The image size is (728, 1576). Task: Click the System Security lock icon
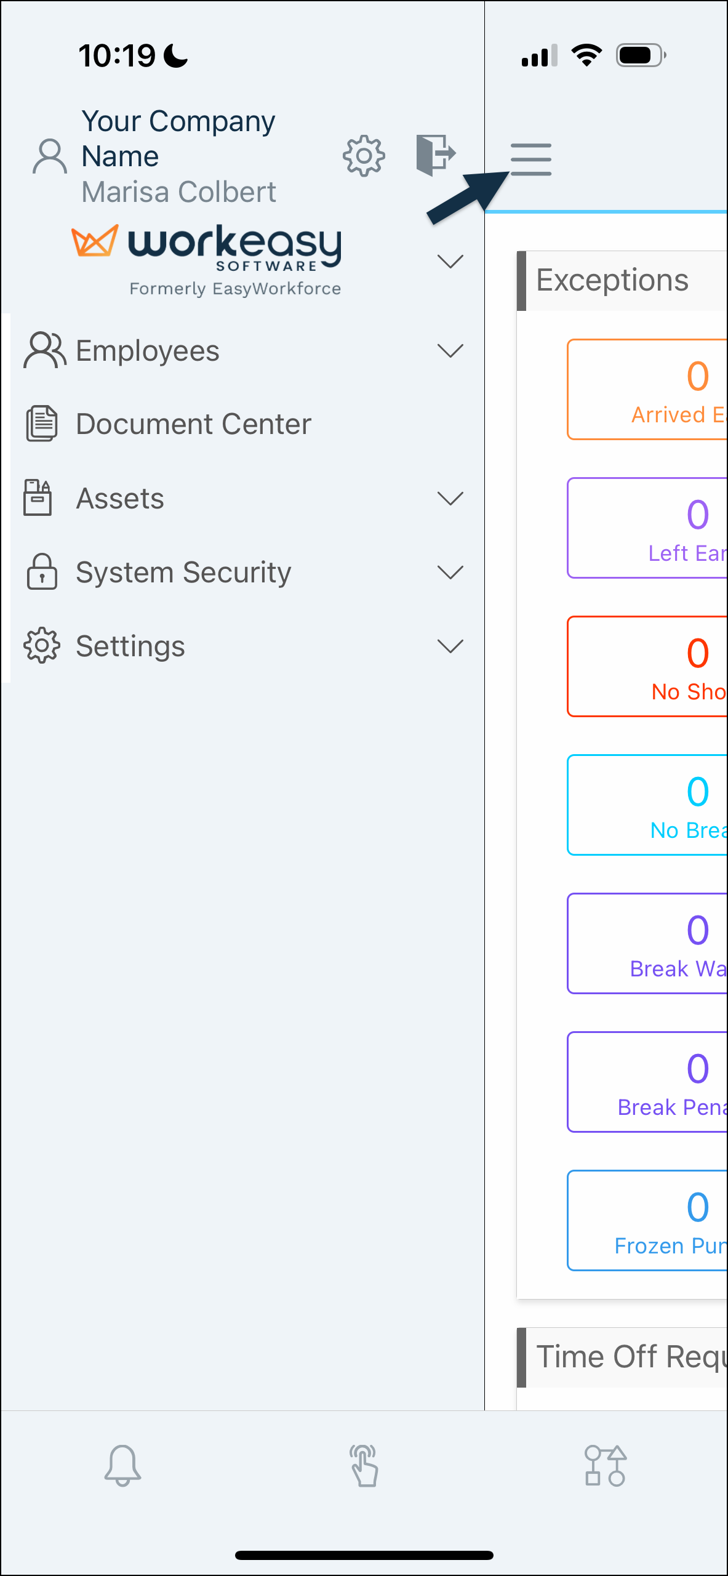(42, 572)
